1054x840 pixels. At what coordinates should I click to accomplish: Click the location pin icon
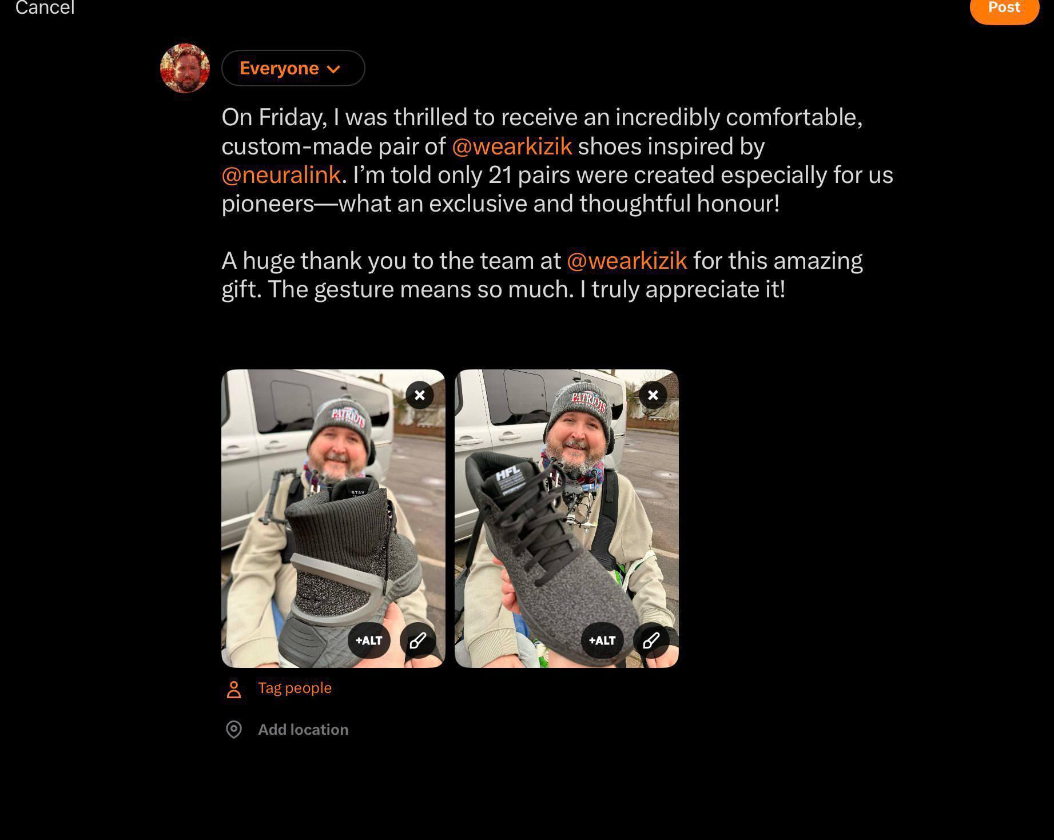pyautogui.click(x=234, y=730)
